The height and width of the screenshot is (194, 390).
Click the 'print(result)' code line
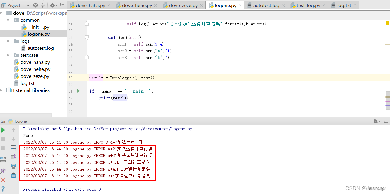[x=113, y=98]
